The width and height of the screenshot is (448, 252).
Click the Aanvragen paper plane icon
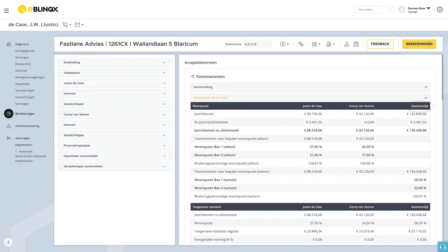point(9,138)
